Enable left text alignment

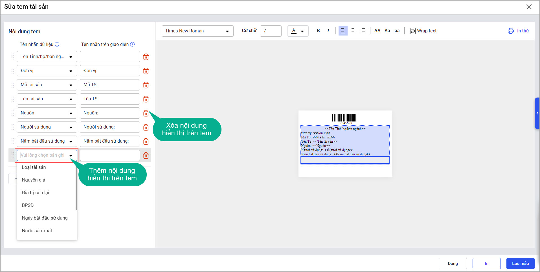[x=343, y=31]
